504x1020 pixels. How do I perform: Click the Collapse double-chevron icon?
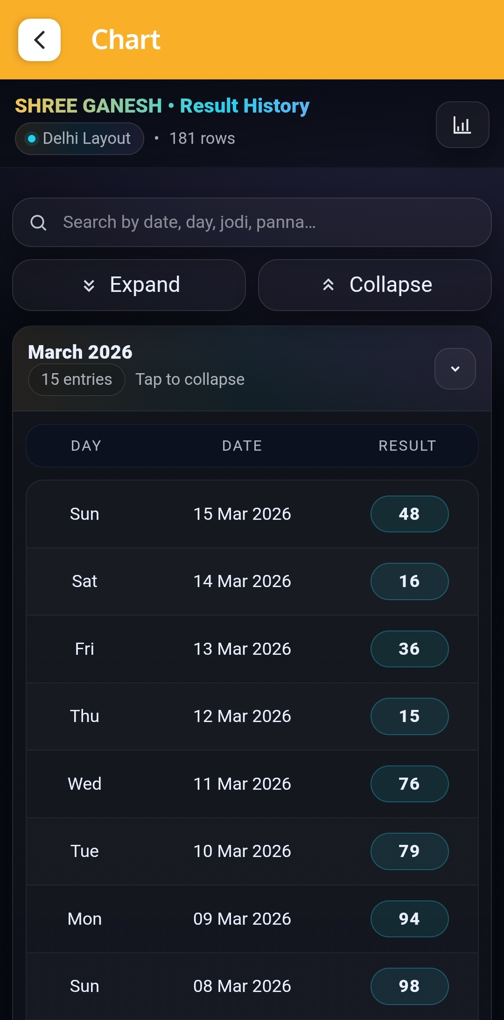[329, 285]
